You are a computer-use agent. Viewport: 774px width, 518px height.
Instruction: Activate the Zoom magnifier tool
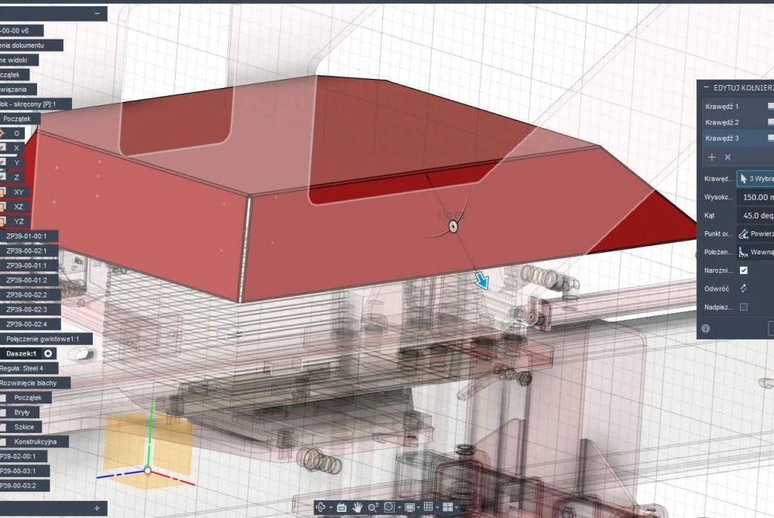pyautogui.click(x=373, y=507)
